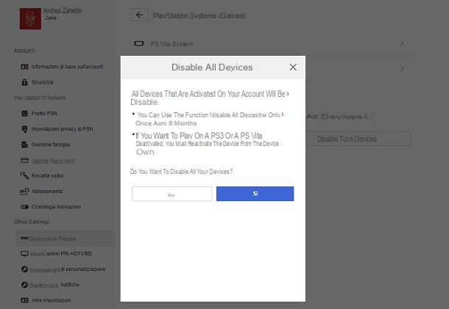Open Riscatta codici
The height and width of the screenshot is (309, 449).
point(47,175)
